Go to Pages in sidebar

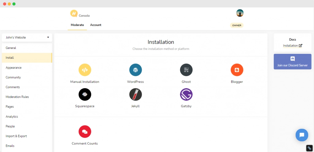[27, 107]
